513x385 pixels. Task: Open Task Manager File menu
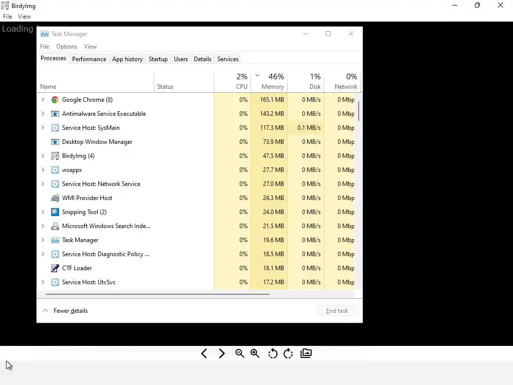(45, 47)
